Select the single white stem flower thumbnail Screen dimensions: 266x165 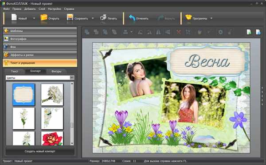(x=23, y=119)
